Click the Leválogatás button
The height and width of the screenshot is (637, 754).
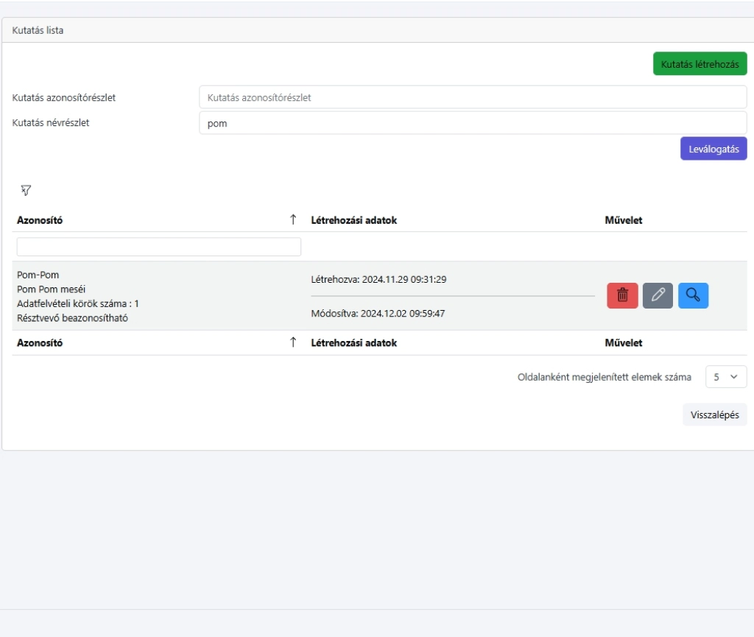(x=713, y=149)
